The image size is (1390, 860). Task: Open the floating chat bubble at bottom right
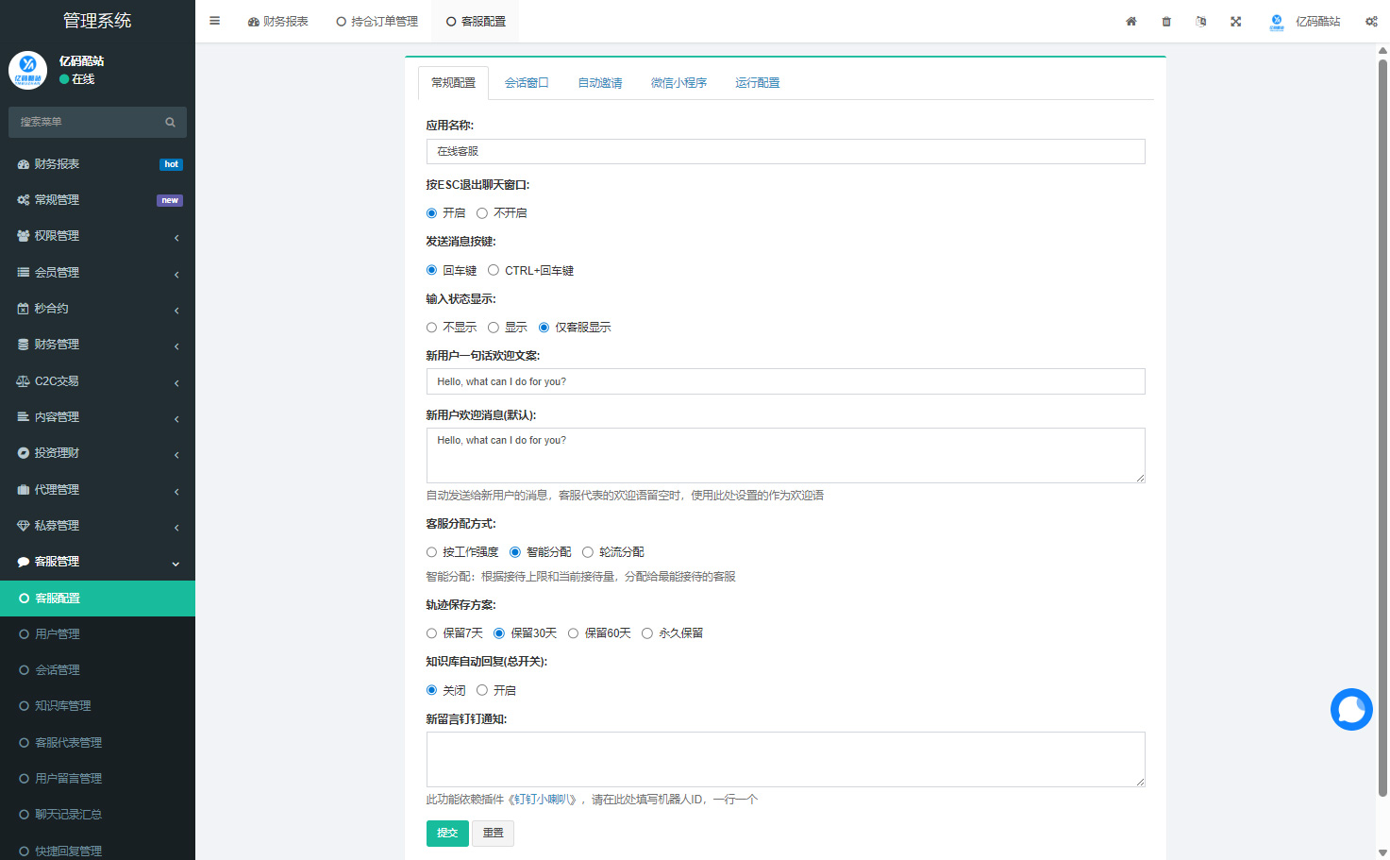tap(1351, 709)
